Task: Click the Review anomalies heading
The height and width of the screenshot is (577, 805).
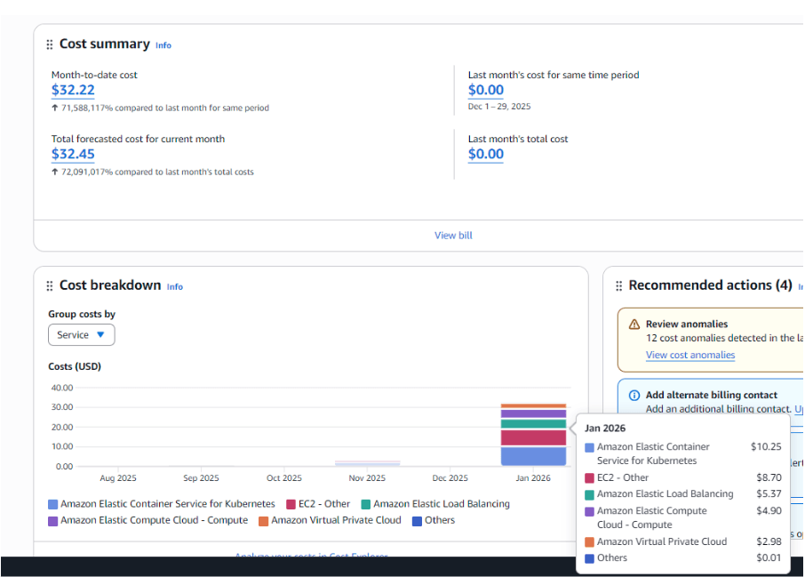Action: pos(687,325)
